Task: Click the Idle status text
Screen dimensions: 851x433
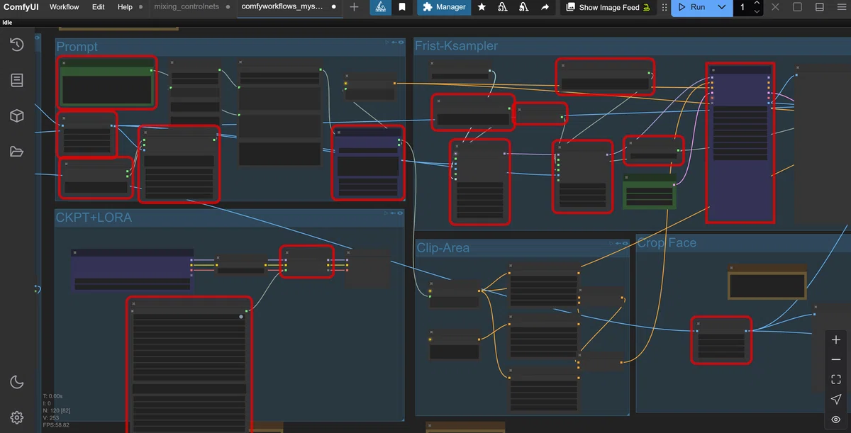Action: (7, 22)
